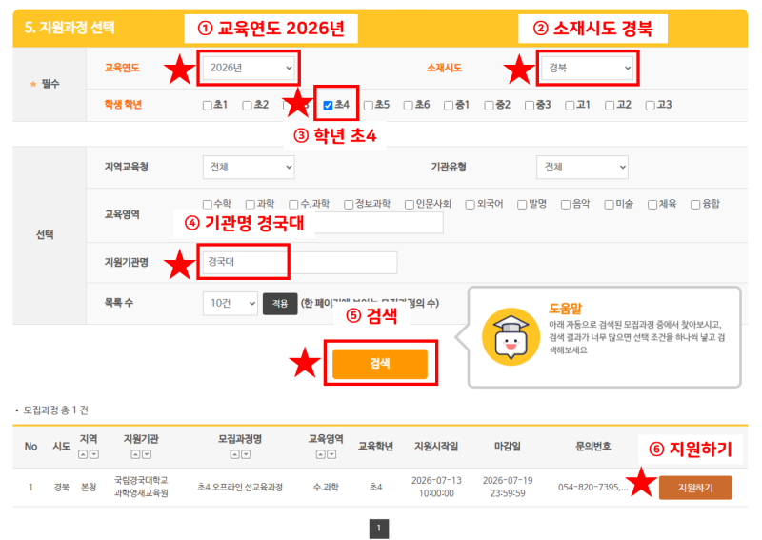Viewport: 762px width, 540px height.
Task: Uncheck the 초4 grade checkbox
Action: pyautogui.click(x=329, y=106)
